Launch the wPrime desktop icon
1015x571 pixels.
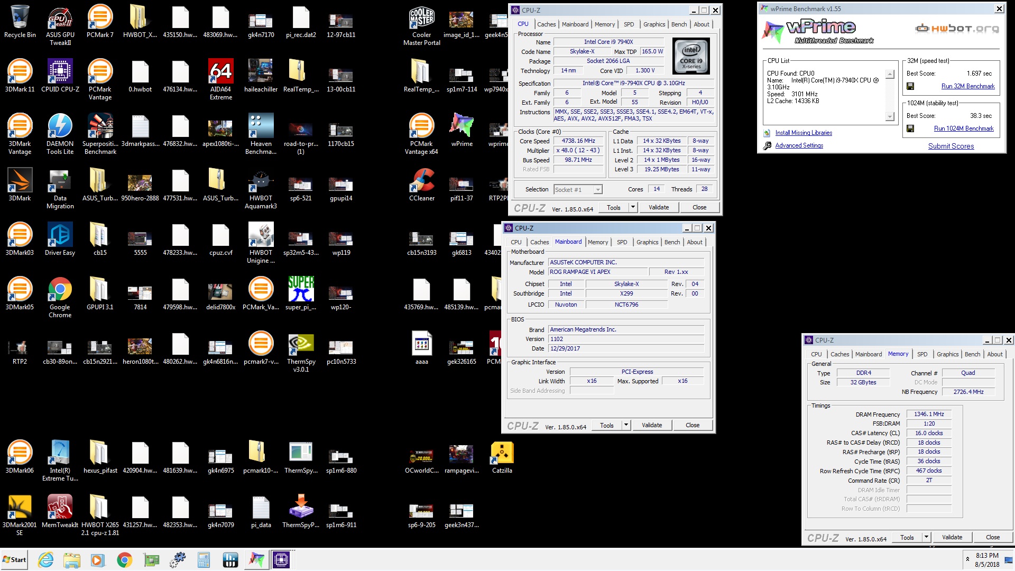(462, 130)
